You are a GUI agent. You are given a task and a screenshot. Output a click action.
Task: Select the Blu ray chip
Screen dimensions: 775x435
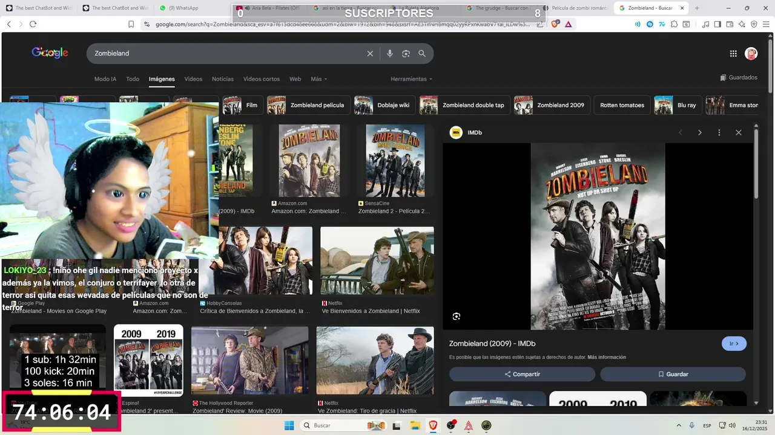(678, 105)
